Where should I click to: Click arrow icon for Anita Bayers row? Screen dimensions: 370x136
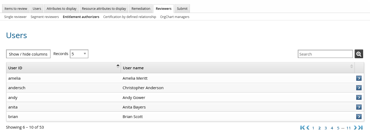click(359, 107)
